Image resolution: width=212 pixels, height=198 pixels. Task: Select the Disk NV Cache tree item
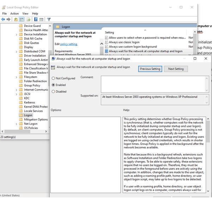point(33,39)
